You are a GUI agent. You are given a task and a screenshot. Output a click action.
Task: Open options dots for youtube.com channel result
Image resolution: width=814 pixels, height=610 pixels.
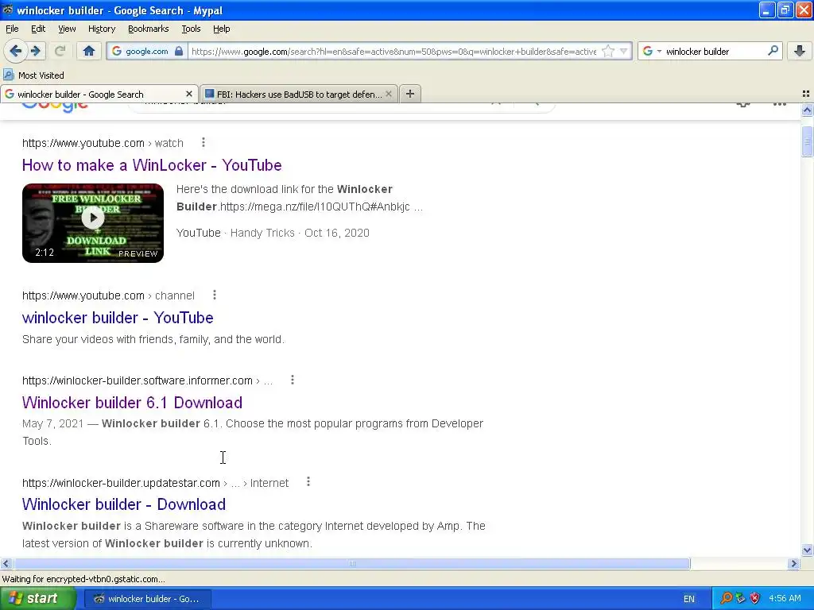(215, 295)
